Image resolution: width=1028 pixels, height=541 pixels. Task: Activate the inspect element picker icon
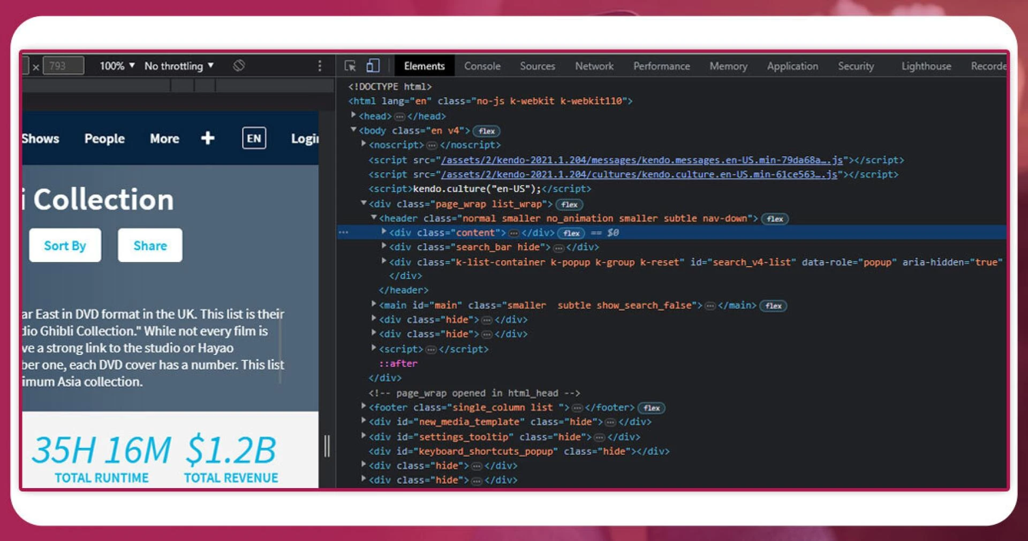[x=350, y=66]
